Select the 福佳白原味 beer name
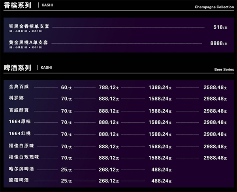 coord(21,146)
